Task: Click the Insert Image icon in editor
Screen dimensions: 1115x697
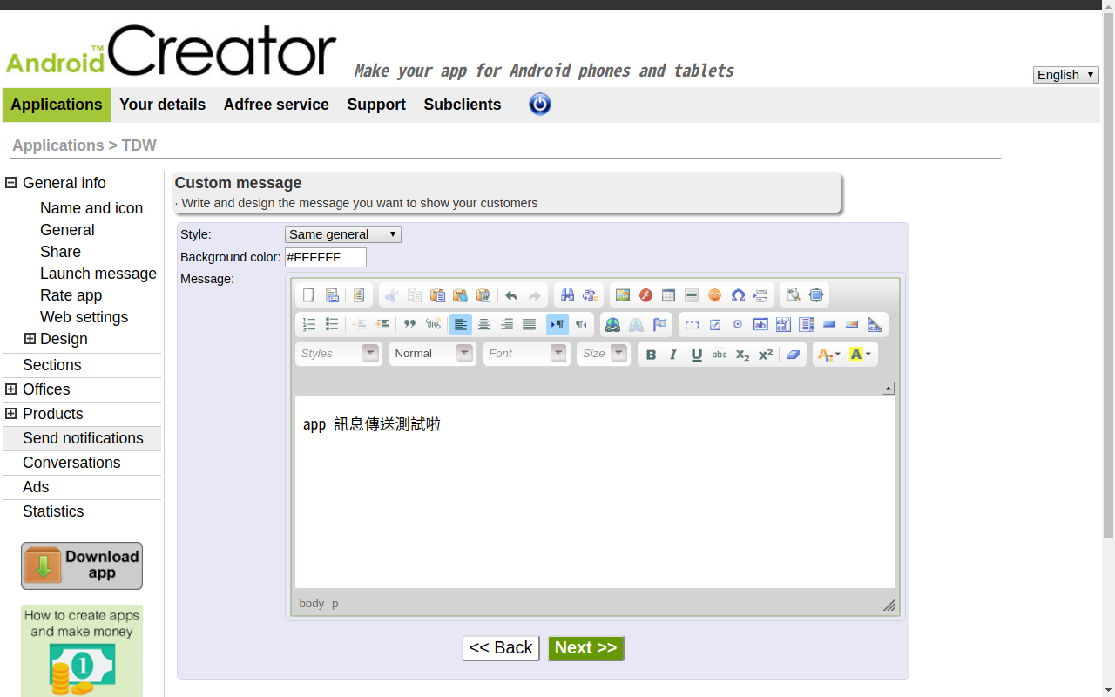Action: (622, 295)
